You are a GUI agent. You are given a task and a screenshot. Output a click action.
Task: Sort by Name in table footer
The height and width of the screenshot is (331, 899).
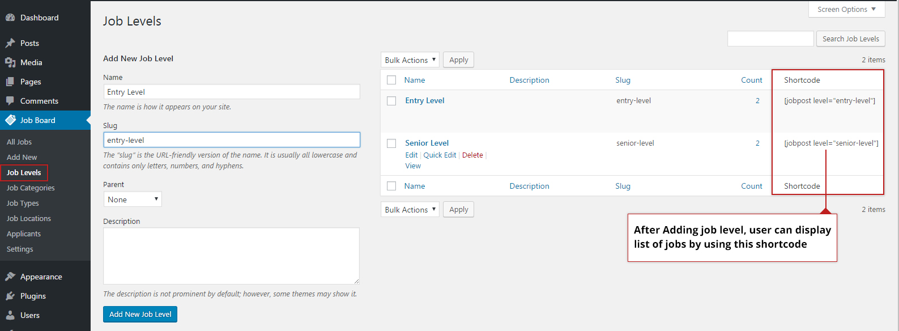click(415, 186)
